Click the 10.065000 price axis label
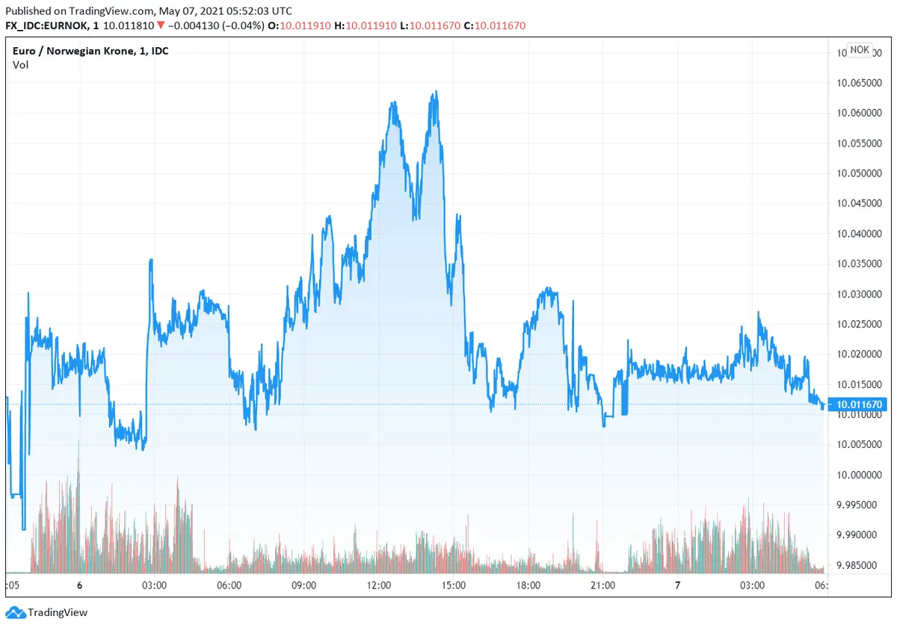 point(859,82)
